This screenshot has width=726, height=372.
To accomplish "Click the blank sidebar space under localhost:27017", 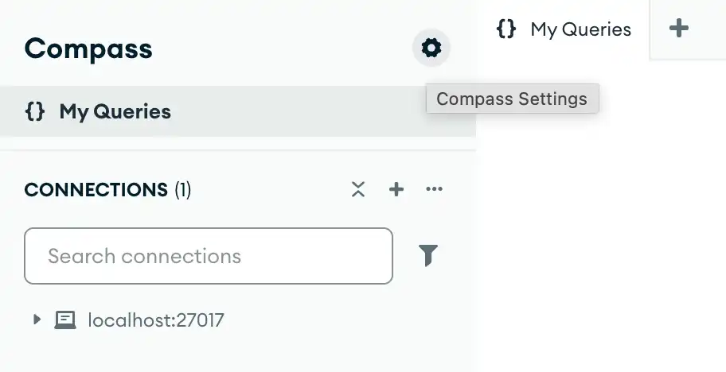I will click(x=239, y=354).
